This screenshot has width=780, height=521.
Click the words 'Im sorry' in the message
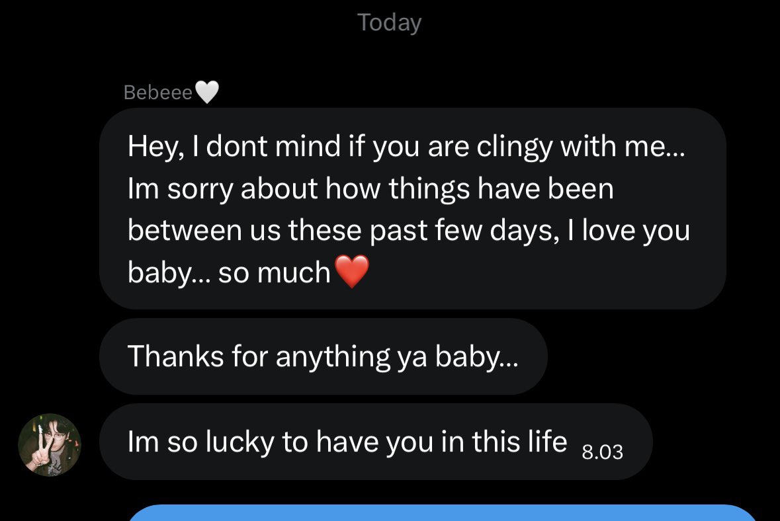[180, 189]
